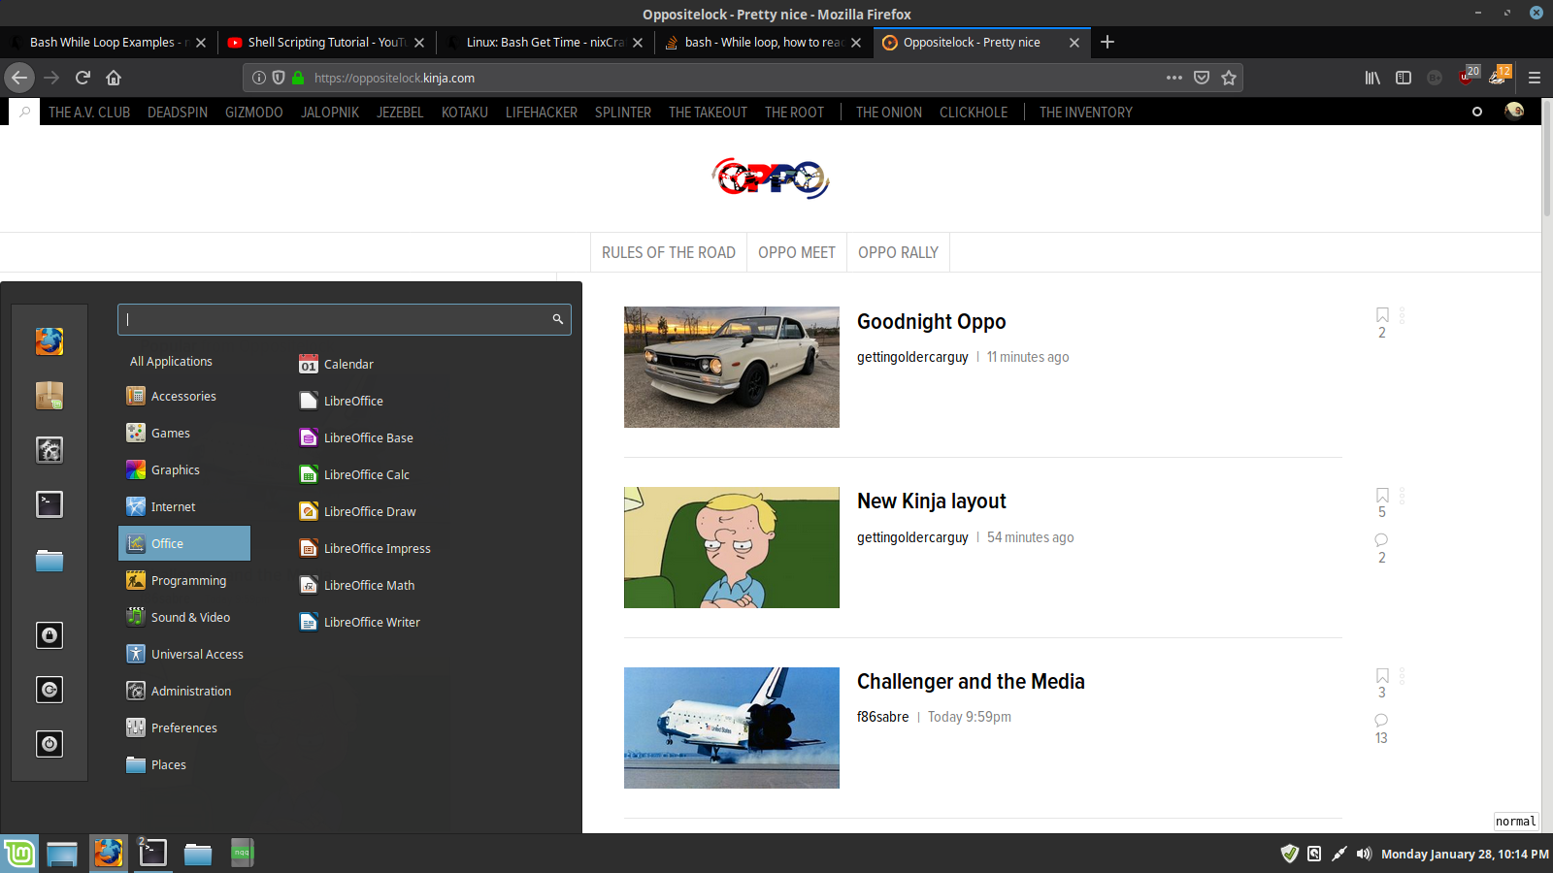Open Firefox hamburger menu
Image resolution: width=1553 pixels, height=873 pixels.
click(1535, 78)
